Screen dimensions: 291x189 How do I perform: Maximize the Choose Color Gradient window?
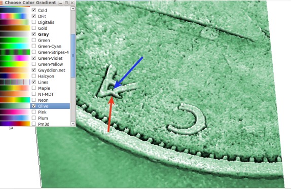[x=66, y=3]
